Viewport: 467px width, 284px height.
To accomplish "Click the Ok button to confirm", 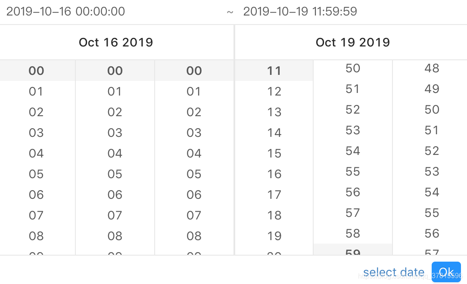I will coord(446,271).
